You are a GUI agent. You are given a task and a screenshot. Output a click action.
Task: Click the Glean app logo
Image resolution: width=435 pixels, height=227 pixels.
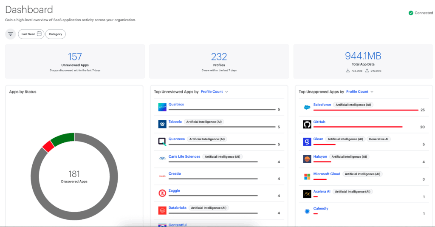pos(307,142)
